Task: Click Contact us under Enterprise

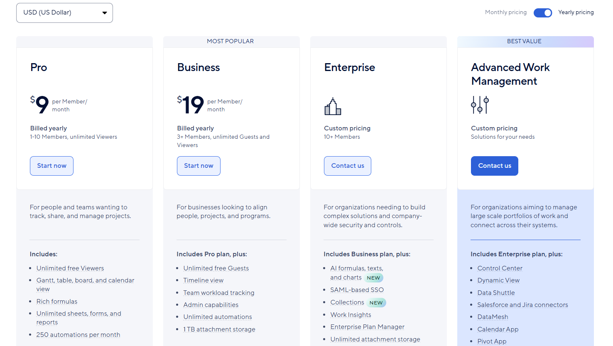Action: click(x=347, y=166)
